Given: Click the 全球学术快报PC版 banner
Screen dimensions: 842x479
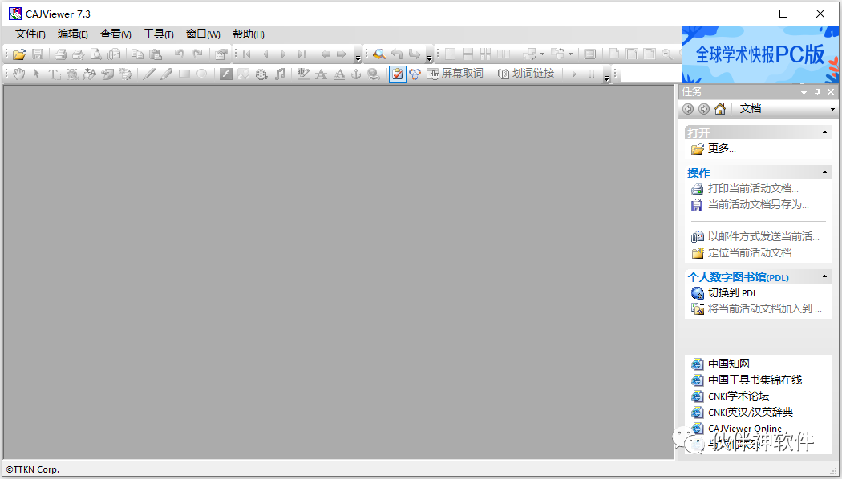Looking at the screenshot, I should [x=760, y=54].
